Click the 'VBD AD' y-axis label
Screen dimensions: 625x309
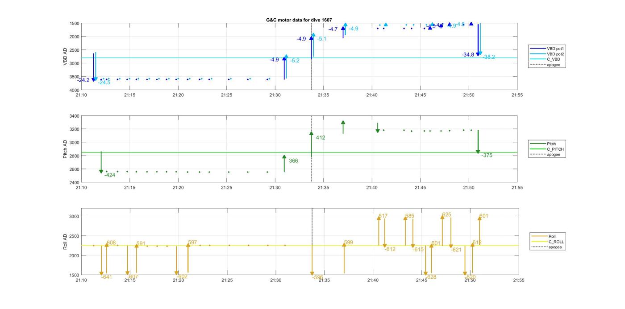click(65, 57)
